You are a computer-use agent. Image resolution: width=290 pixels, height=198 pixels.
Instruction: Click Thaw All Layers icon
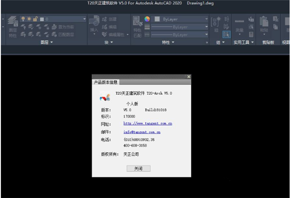click(39, 34)
